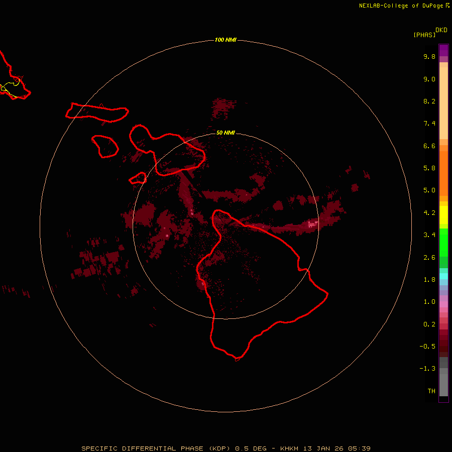Pick the cyan band on color bar

click(443, 276)
